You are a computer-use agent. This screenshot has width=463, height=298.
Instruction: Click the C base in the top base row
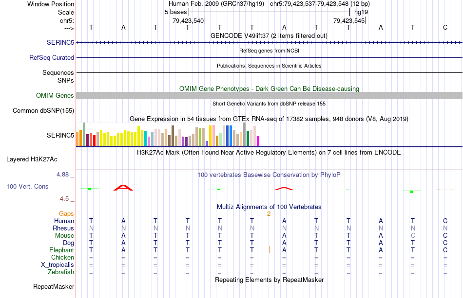point(445,27)
